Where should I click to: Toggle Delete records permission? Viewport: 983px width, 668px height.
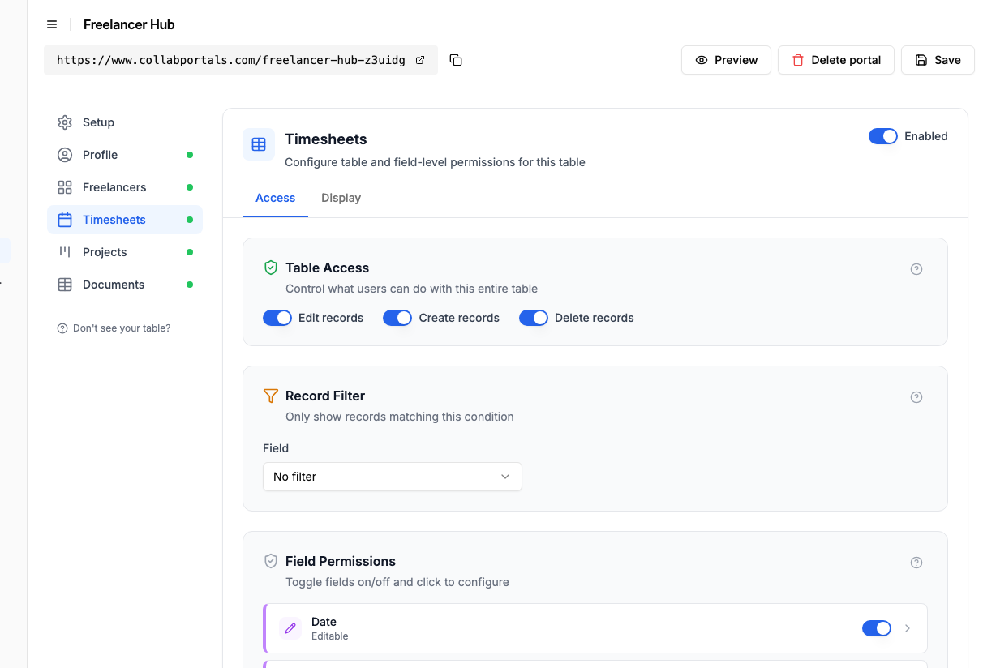(x=534, y=318)
